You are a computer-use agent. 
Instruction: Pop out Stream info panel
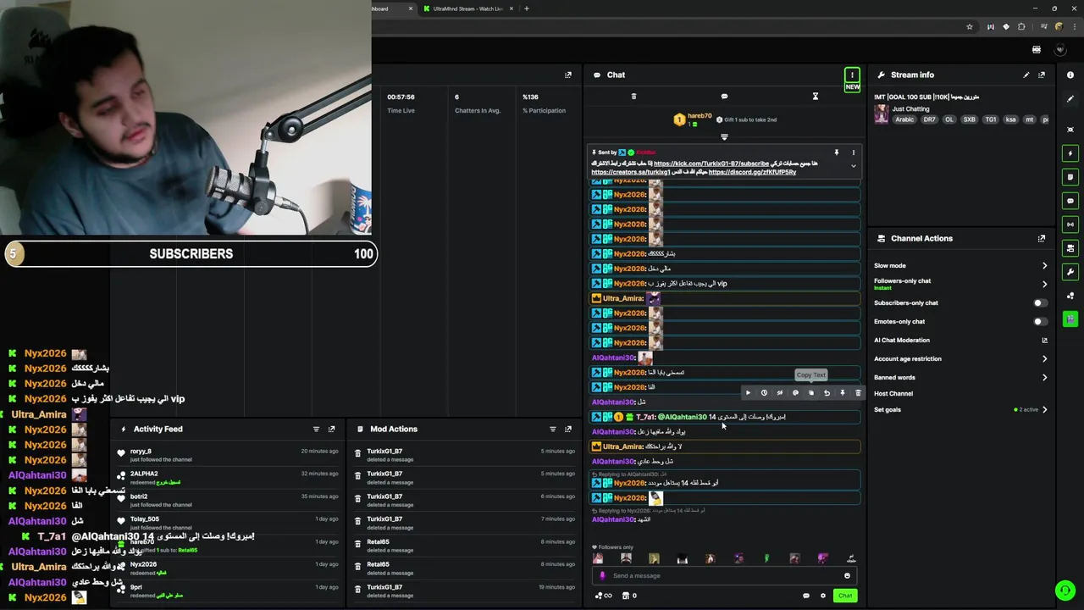[1042, 75]
